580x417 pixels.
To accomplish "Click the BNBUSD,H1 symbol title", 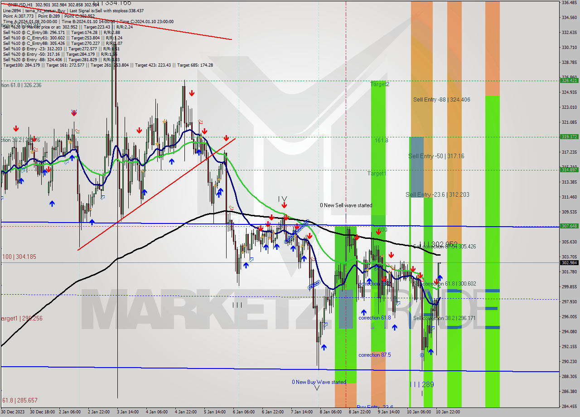I will click(20, 5).
